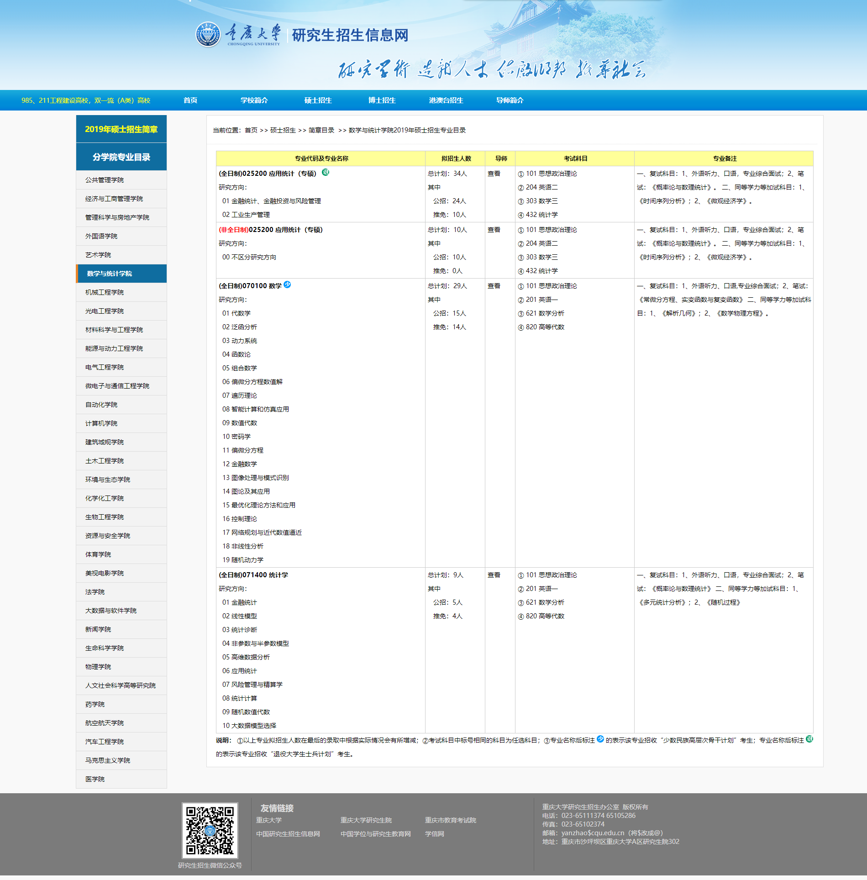Image resolution: width=867 pixels, height=880 pixels.
Task: Select 化学化工学院 in sidebar
Action: 121,498
